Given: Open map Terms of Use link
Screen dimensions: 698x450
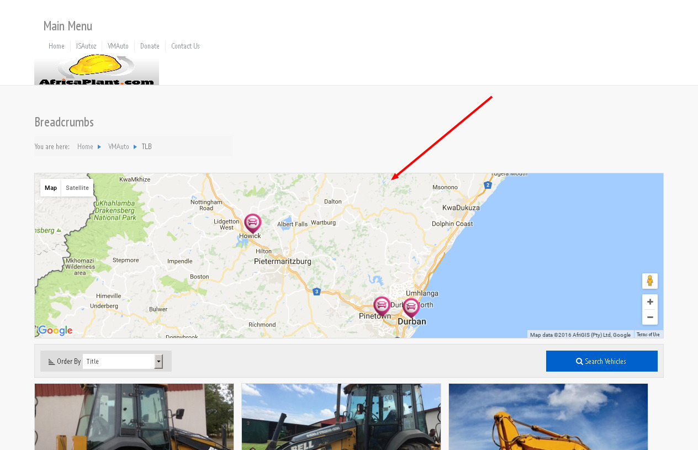Looking at the screenshot, I should 648,335.
